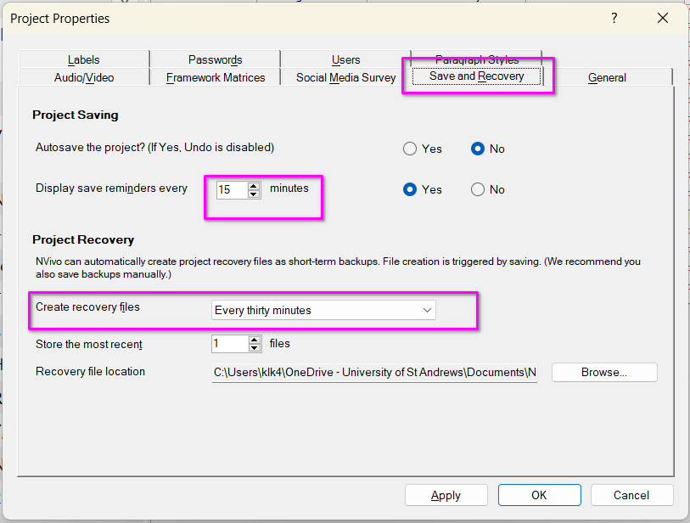Increase most recent files count stepper

254,340
